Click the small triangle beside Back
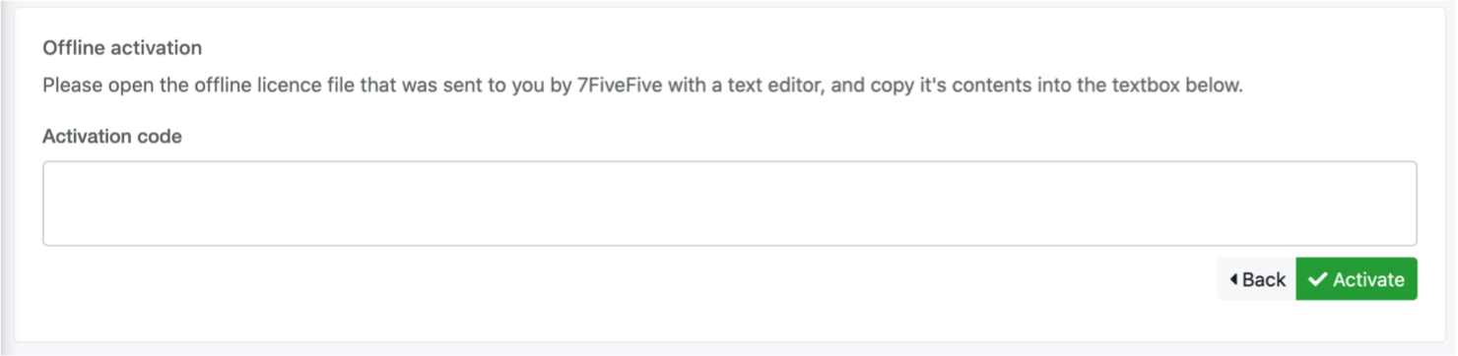 point(1233,279)
